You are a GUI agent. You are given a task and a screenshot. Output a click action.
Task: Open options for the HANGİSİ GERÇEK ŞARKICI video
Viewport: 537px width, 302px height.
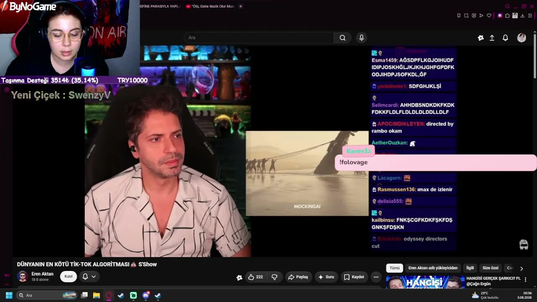(526, 280)
